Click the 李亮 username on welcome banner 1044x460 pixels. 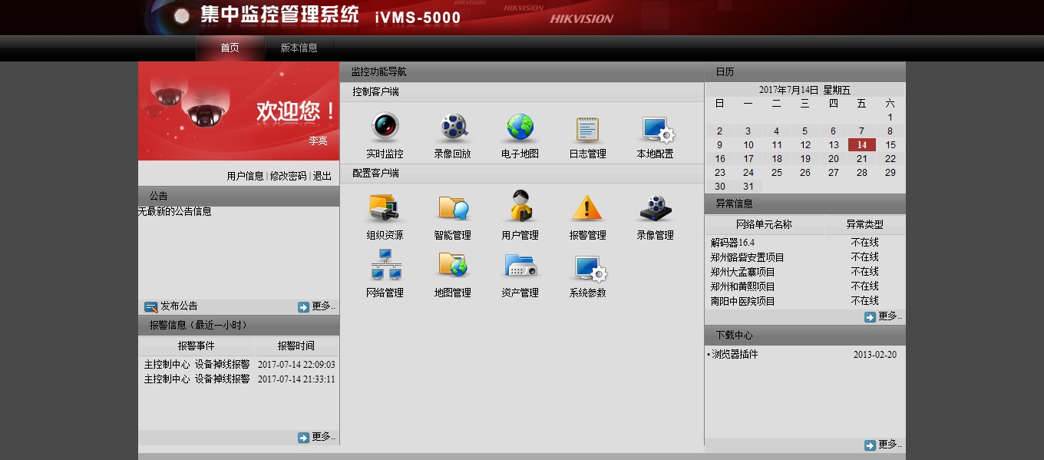coord(318,141)
